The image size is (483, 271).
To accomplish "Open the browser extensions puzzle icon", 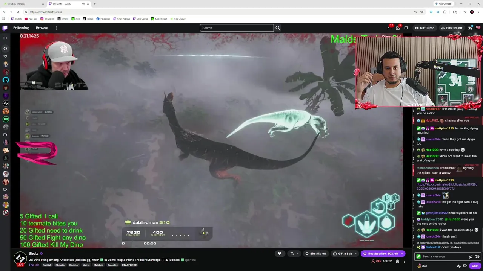I will 445,12.
